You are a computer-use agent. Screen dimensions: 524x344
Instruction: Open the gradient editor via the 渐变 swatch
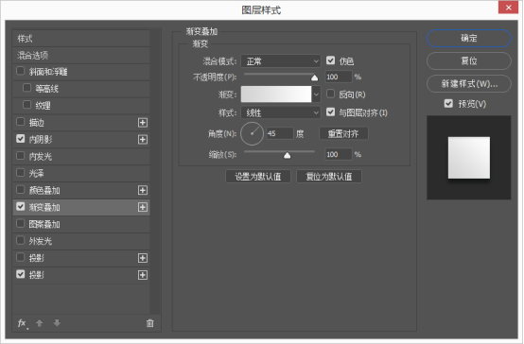coord(276,95)
